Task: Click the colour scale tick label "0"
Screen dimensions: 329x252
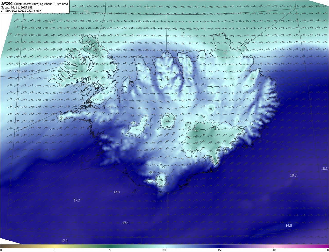Action: tap(1, 250)
